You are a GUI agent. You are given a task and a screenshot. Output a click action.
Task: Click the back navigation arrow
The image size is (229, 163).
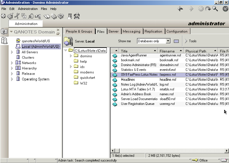tap(180, 9)
